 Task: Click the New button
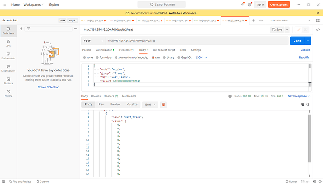tap(62, 20)
